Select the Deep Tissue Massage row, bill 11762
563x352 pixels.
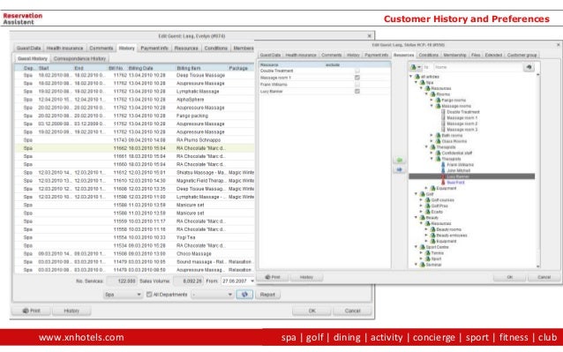point(135,75)
